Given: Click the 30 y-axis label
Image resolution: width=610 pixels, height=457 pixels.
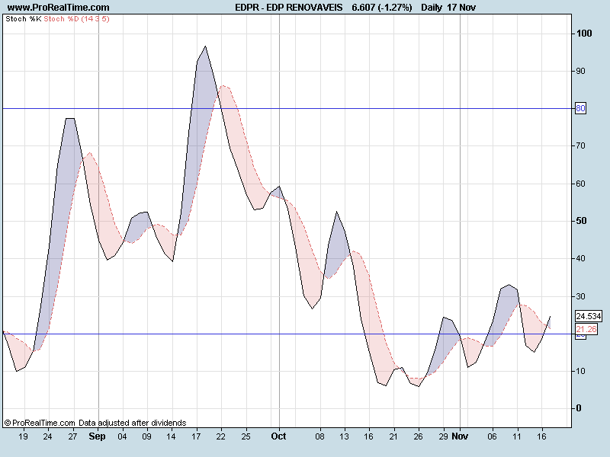Looking at the screenshot, I should (580, 296).
